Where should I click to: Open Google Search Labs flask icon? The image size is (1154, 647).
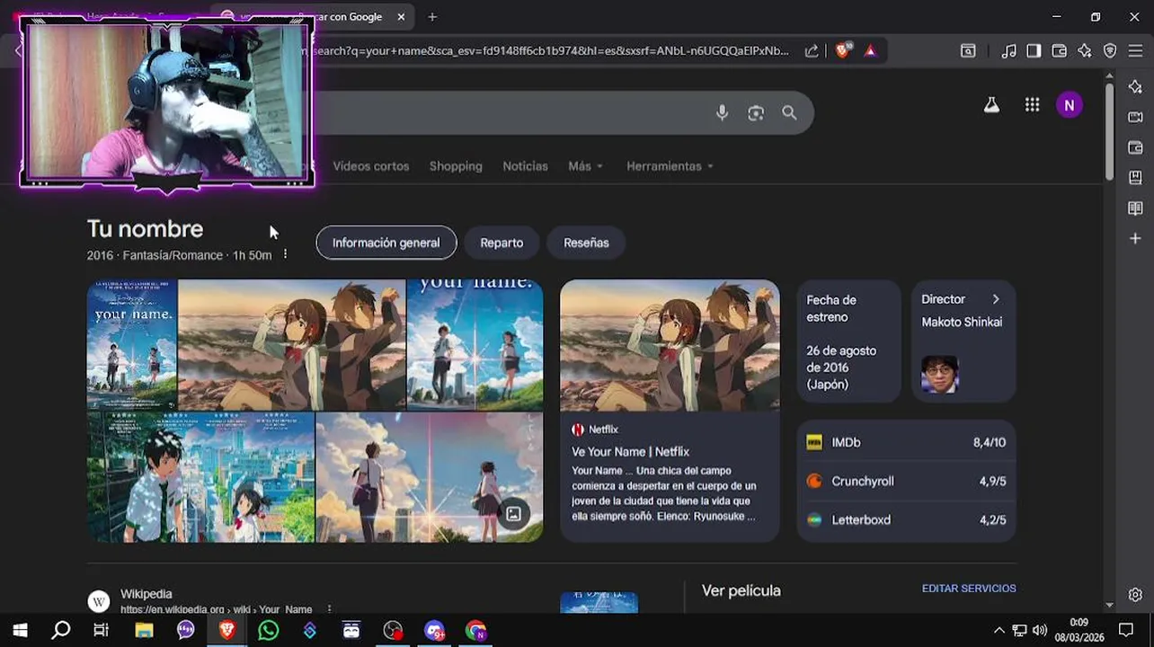tap(991, 105)
